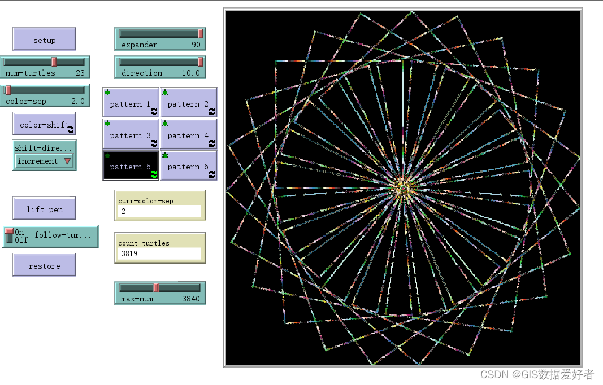This screenshot has width=603, height=385.
Task: Start pattern 2
Action: point(188,103)
